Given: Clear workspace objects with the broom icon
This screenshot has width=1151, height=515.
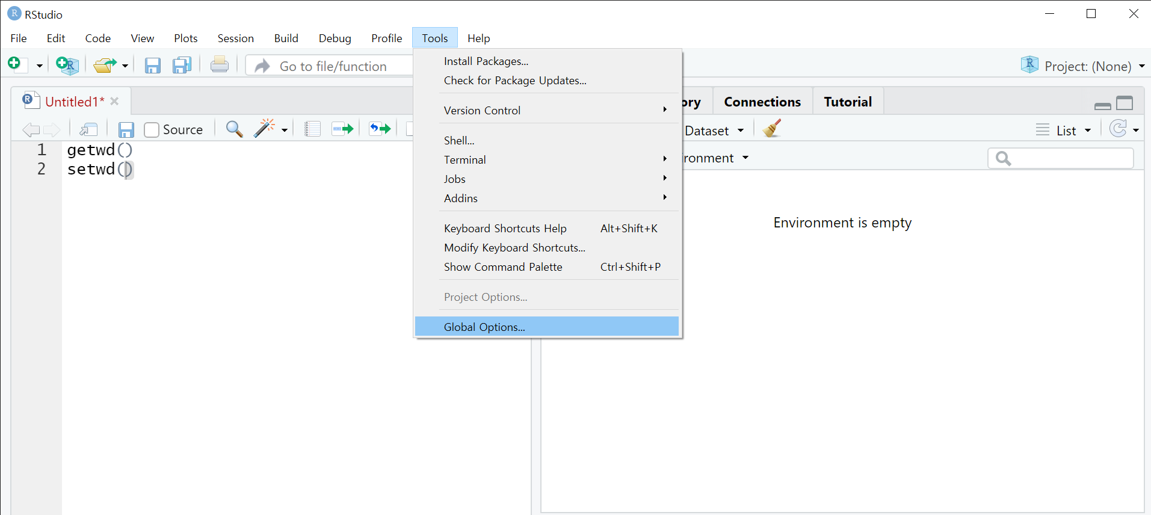Looking at the screenshot, I should click(x=772, y=128).
